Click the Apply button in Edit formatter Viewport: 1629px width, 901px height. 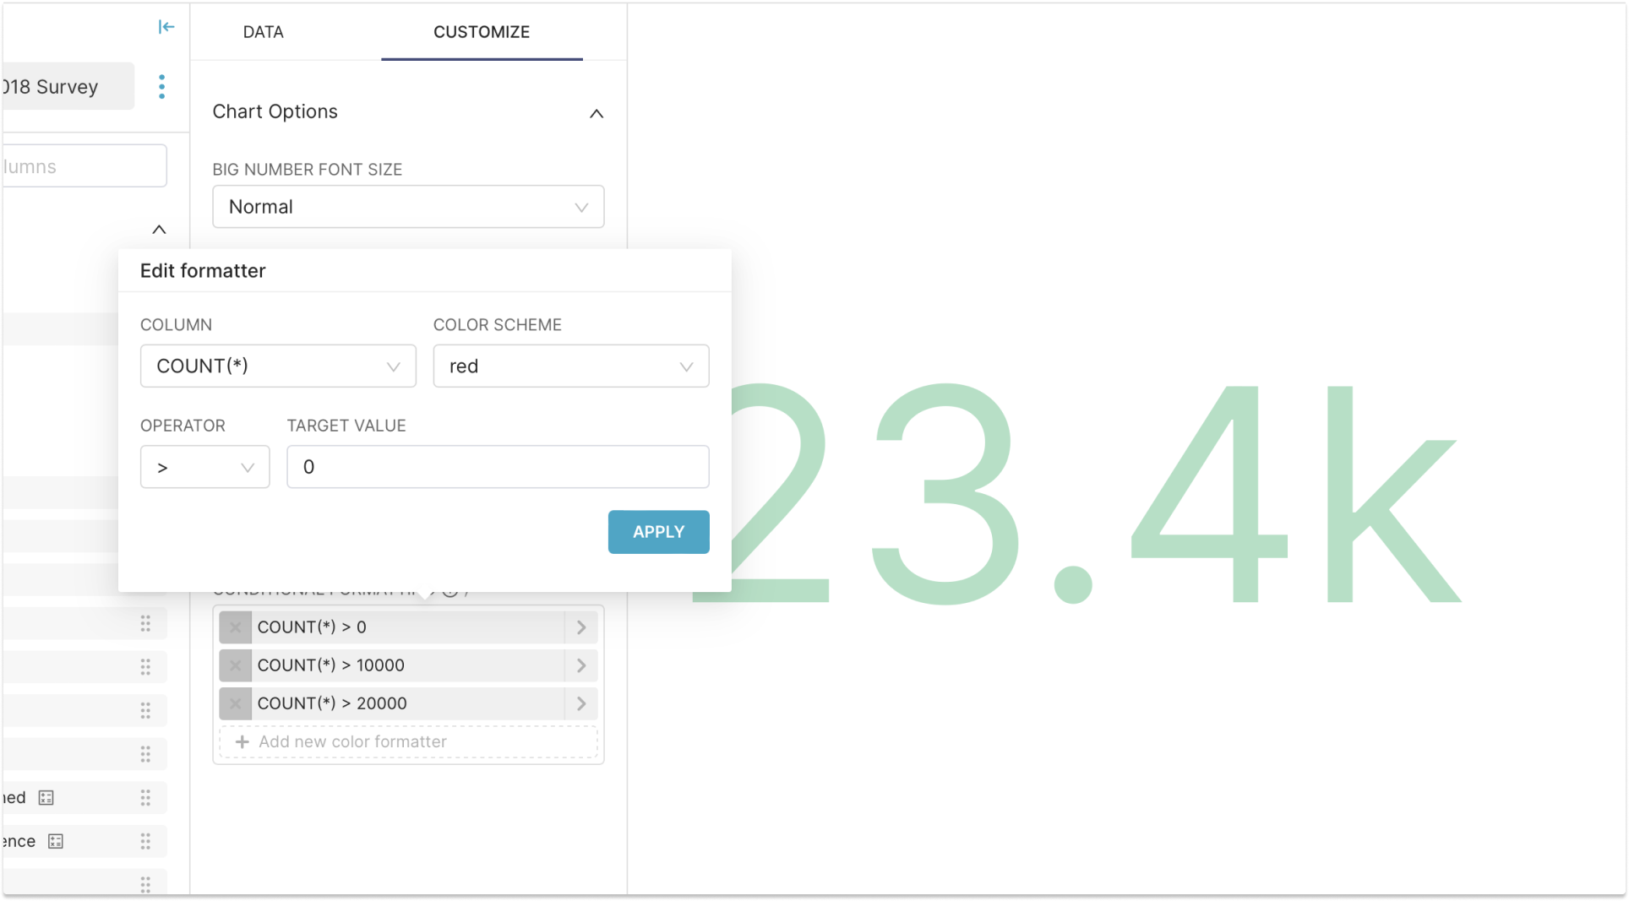[x=658, y=532]
